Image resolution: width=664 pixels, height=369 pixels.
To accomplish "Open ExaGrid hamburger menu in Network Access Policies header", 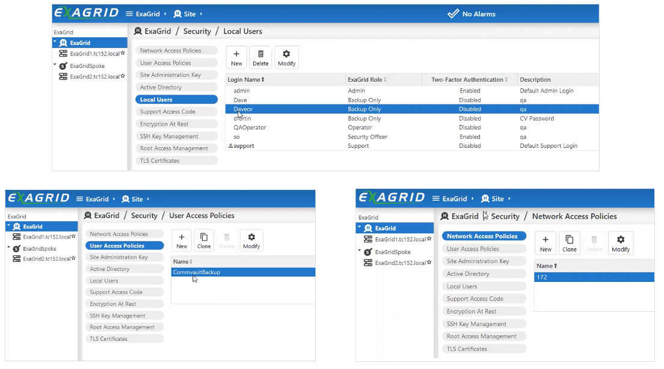I will tap(453, 198).
